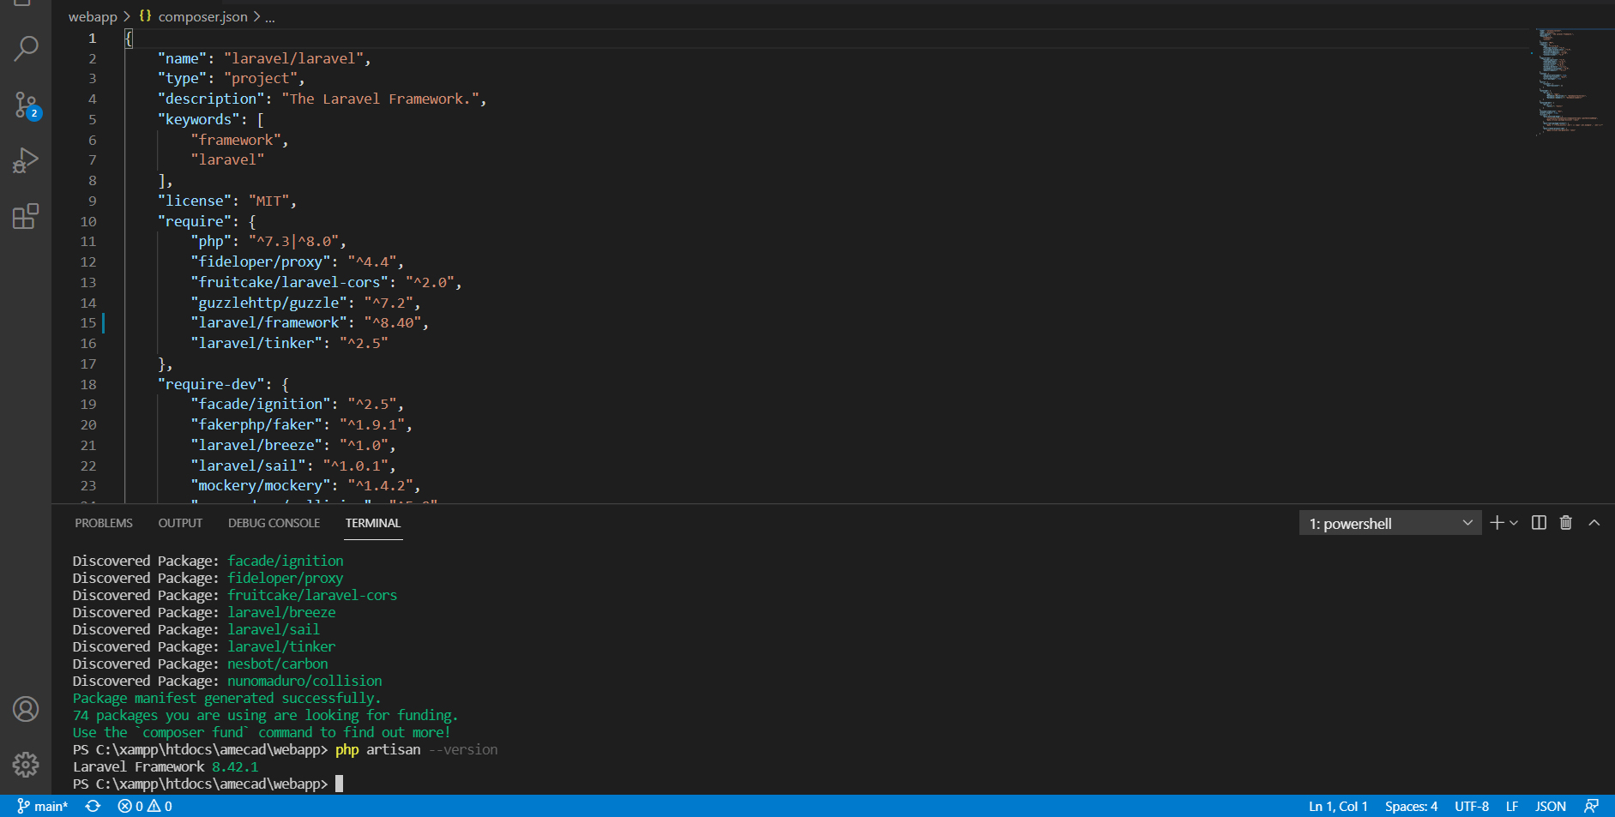Viewport: 1615px width, 817px height.
Task: Open the Search view in activity bar
Action: tap(26, 49)
